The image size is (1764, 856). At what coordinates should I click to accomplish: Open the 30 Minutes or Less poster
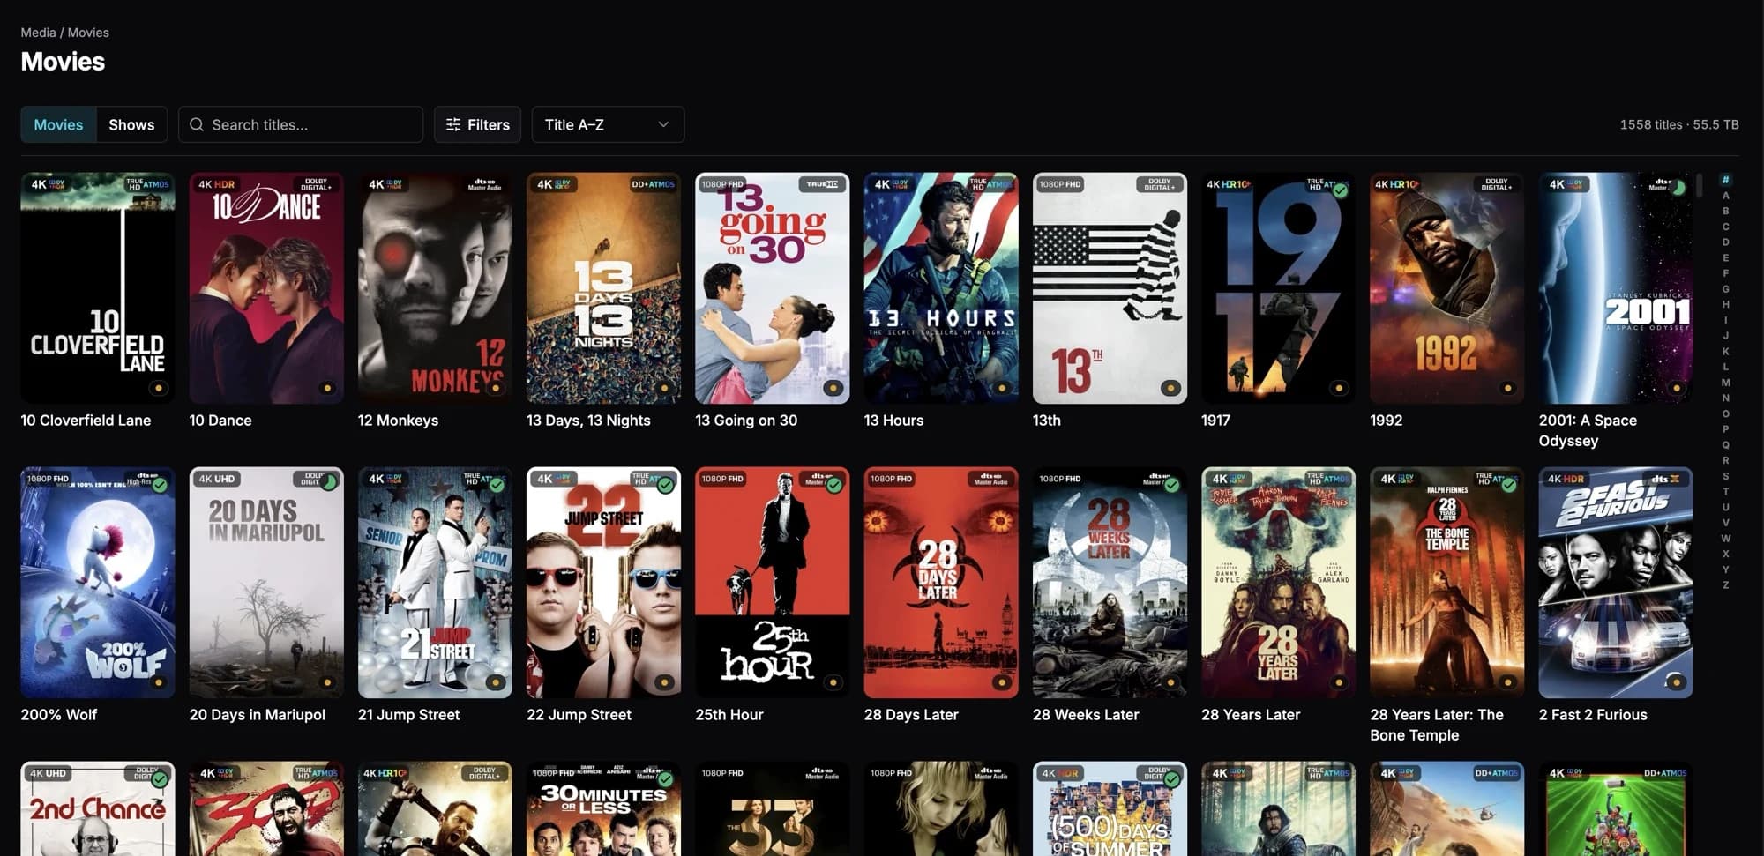click(x=603, y=808)
